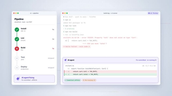Select the Deploy pipeline step
Screen dimensions: 172x96
click(34, 68)
